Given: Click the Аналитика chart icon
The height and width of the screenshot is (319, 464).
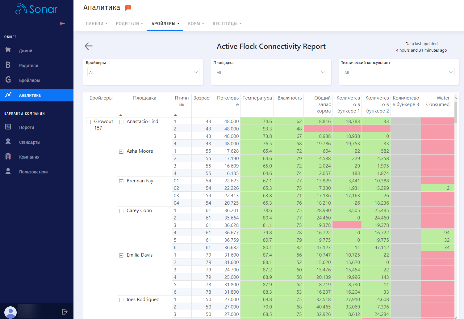Looking at the screenshot, I should pyautogui.click(x=8, y=95).
